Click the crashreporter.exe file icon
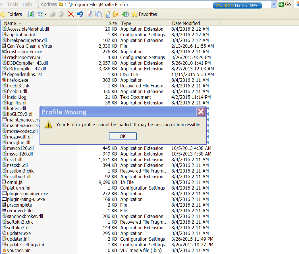 (x=4, y=51)
